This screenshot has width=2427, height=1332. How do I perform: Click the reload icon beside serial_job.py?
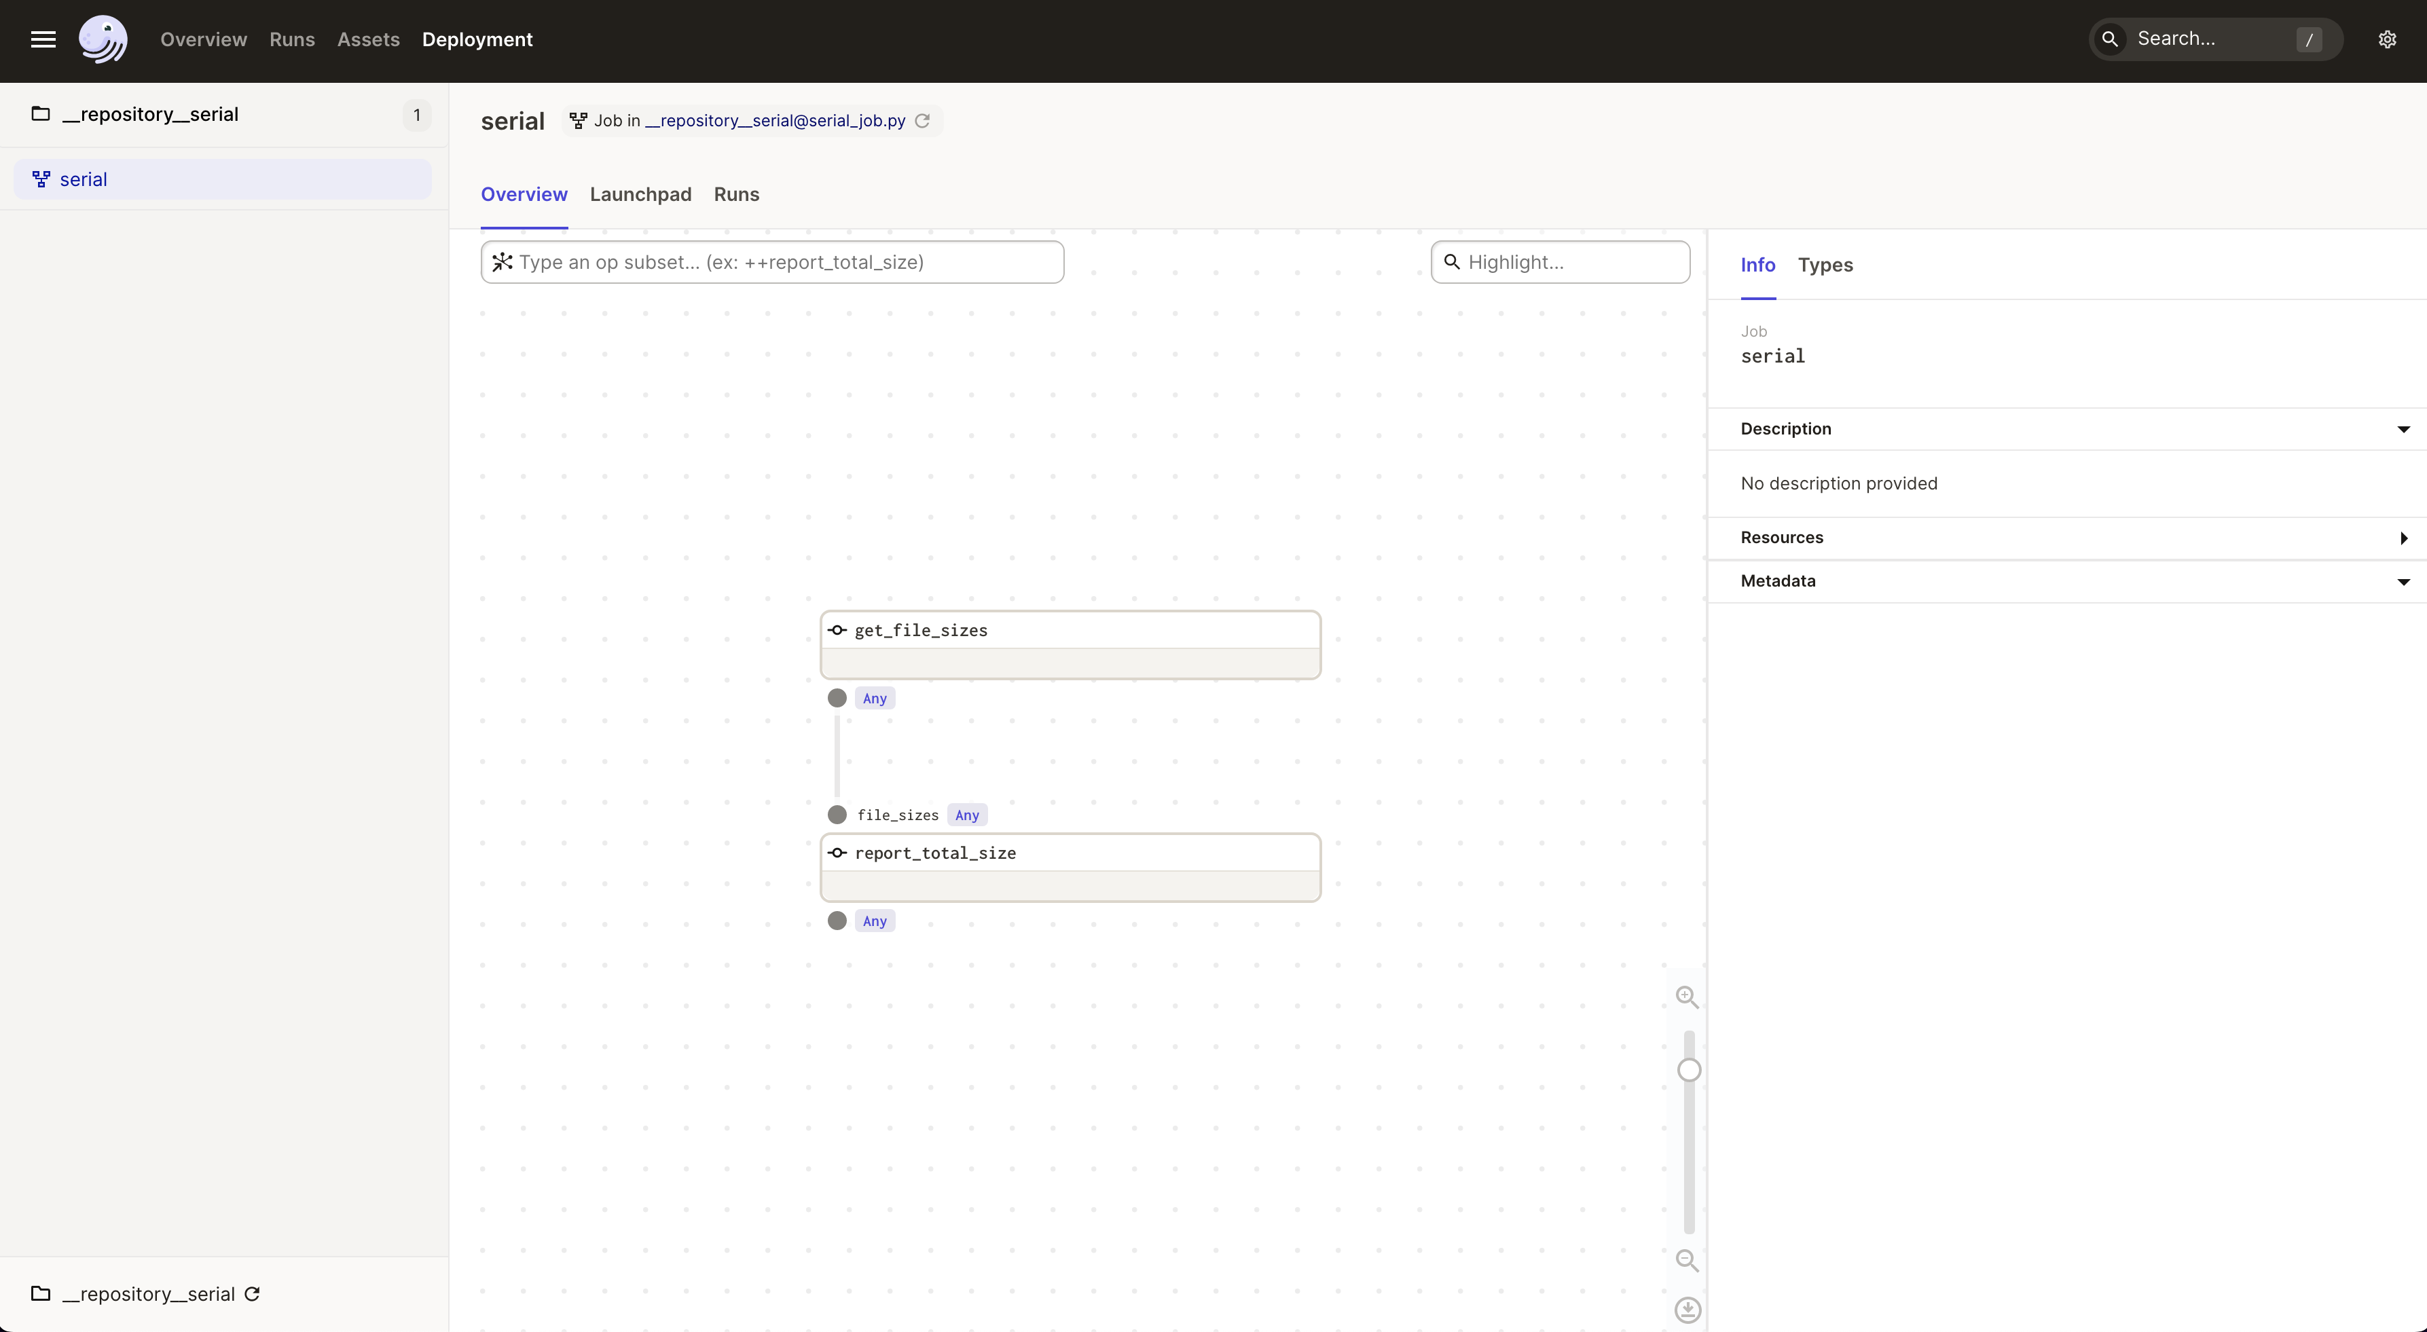coord(924,121)
